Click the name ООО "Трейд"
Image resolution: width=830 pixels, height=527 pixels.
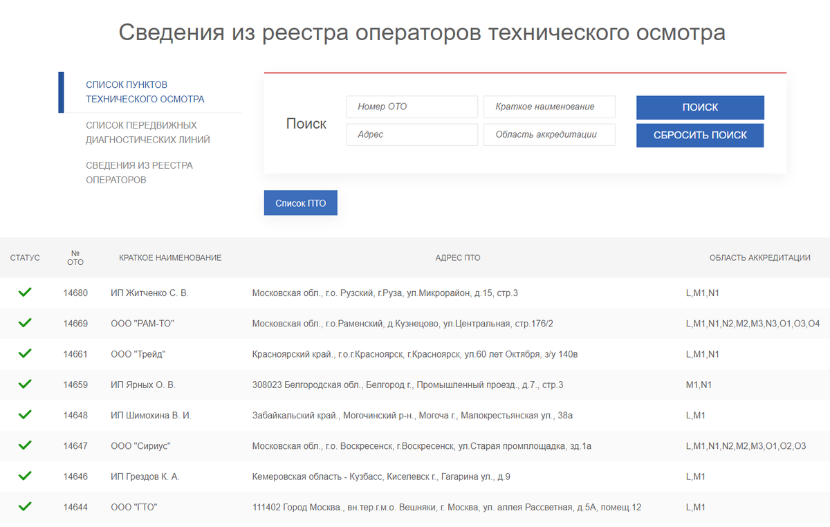(x=138, y=354)
